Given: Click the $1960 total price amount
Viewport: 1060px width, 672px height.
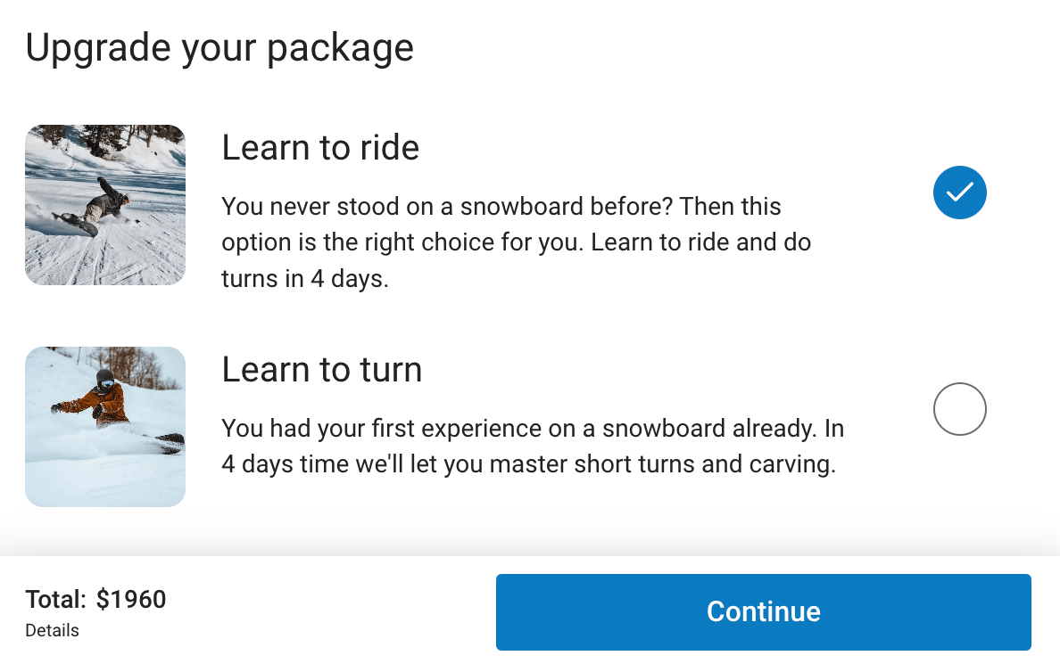Looking at the screenshot, I should [x=131, y=599].
